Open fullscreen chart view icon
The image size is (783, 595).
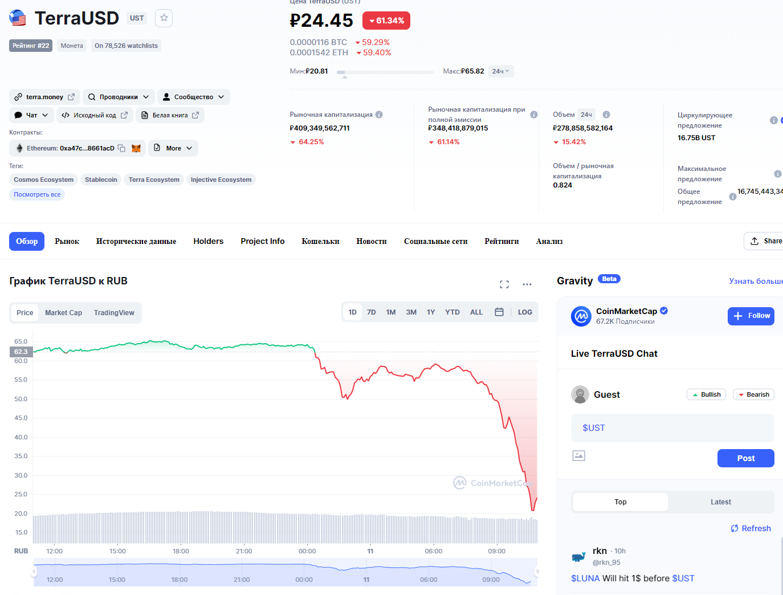point(504,284)
